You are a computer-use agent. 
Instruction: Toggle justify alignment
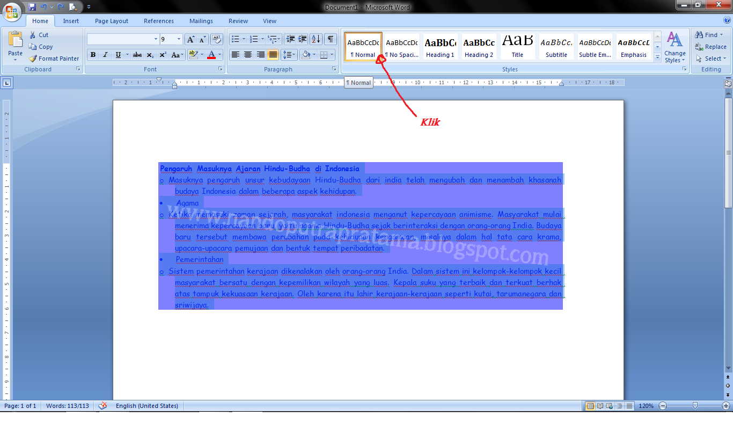click(x=273, y=55)
